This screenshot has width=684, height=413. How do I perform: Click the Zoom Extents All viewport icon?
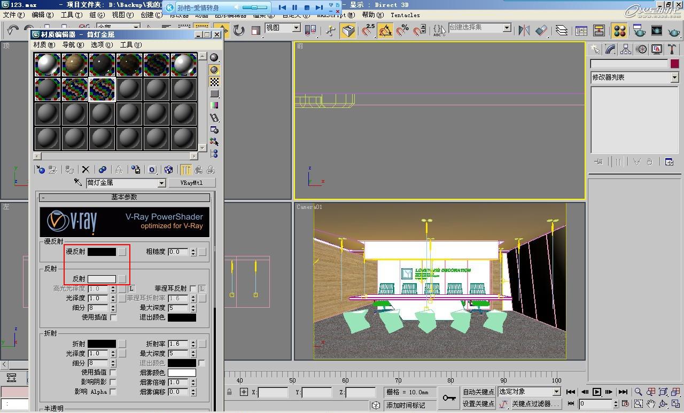pyautogui.click(x=675, y=392)
